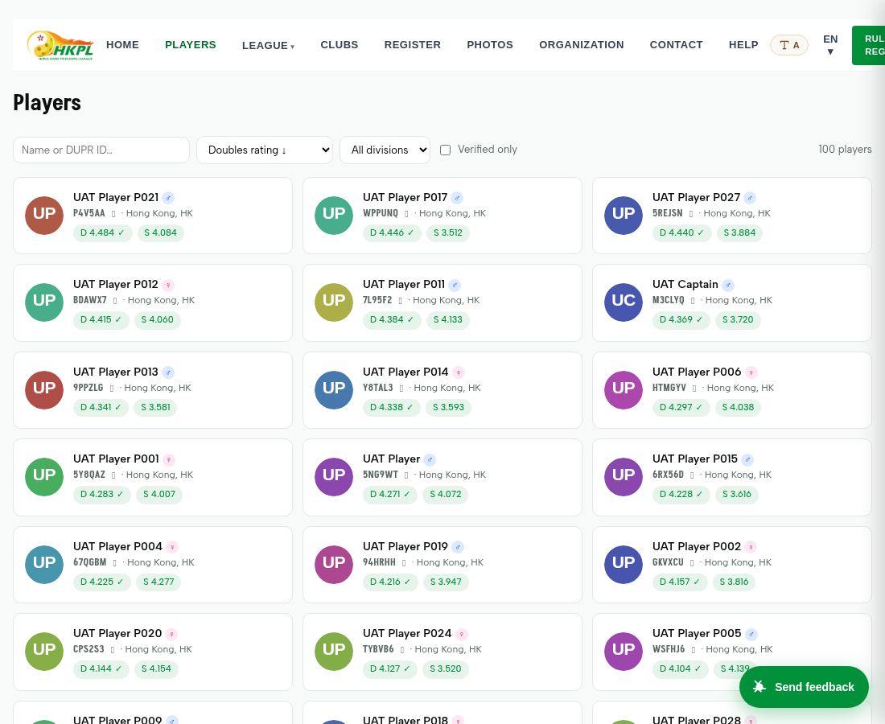Click the UAT Player card with ID 5NG9WT
The height and width of the screenshot is (724, 885).
pyautogui.click(x=442, y=477)
